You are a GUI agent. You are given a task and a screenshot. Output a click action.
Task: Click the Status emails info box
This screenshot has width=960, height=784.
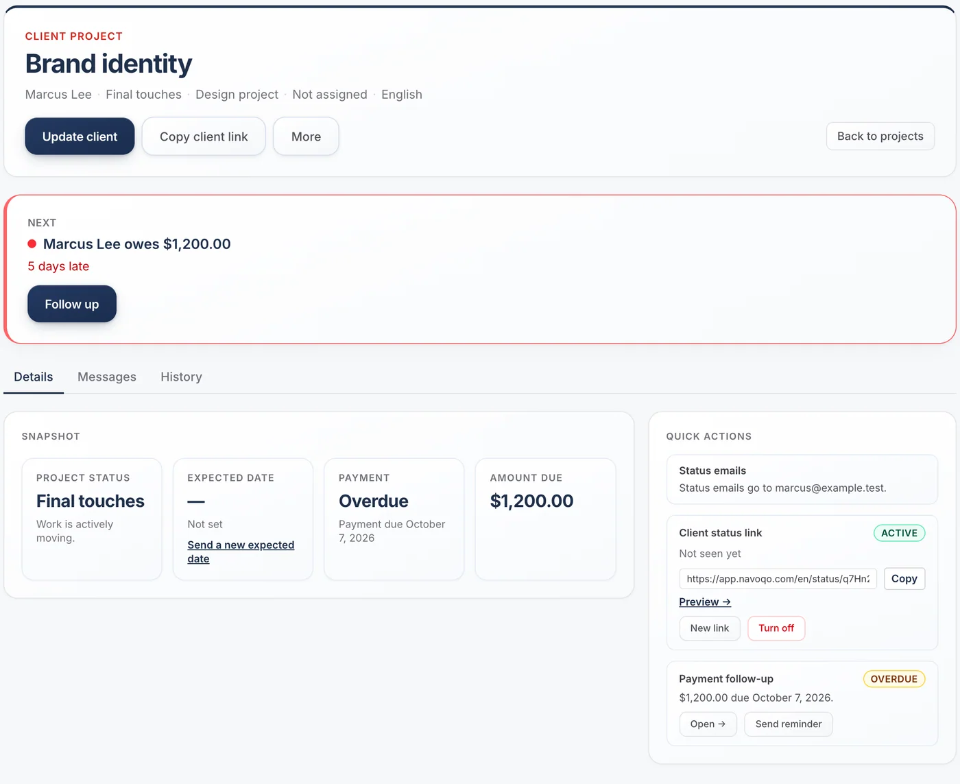(x=802, y=479)
